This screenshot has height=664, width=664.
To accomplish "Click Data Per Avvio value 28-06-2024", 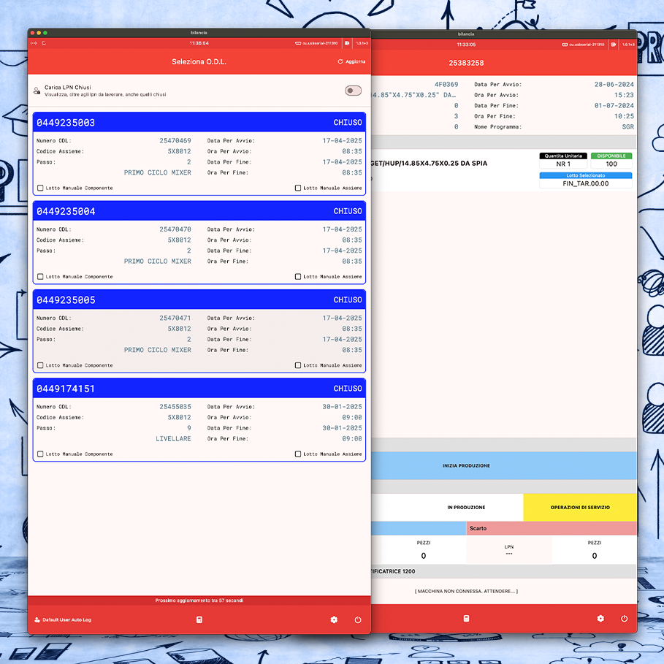I will click(614, 84).
